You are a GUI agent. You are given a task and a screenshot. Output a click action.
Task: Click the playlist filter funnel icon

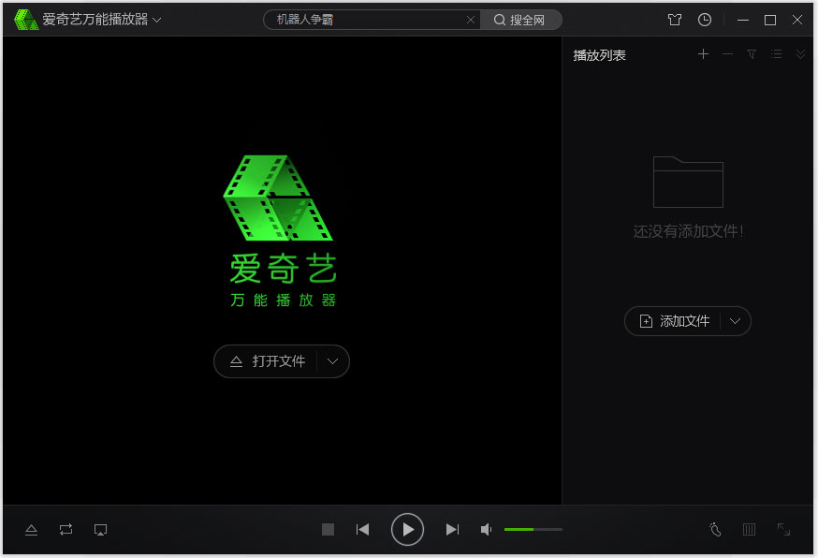click(752, 54)
